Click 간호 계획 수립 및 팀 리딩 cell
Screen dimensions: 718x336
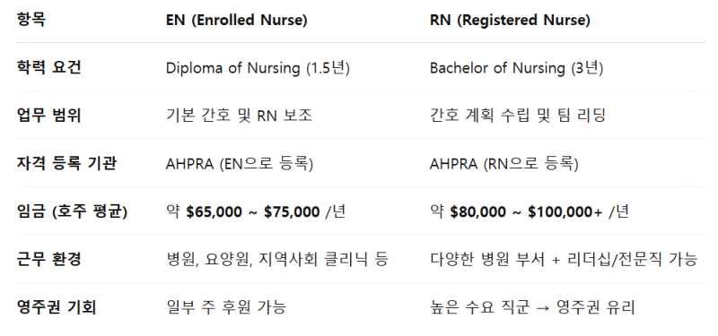pos(518,116)
